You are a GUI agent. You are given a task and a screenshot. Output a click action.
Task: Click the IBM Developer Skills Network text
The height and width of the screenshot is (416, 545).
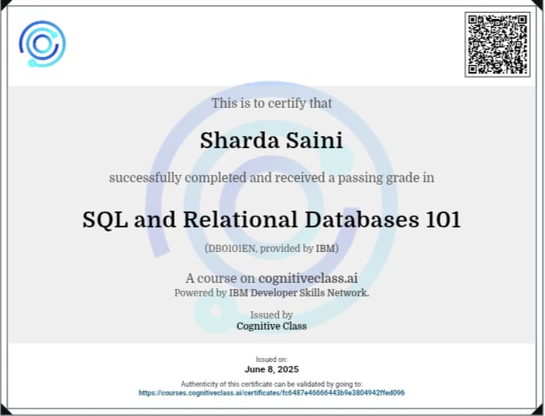(x=299, y=292)
